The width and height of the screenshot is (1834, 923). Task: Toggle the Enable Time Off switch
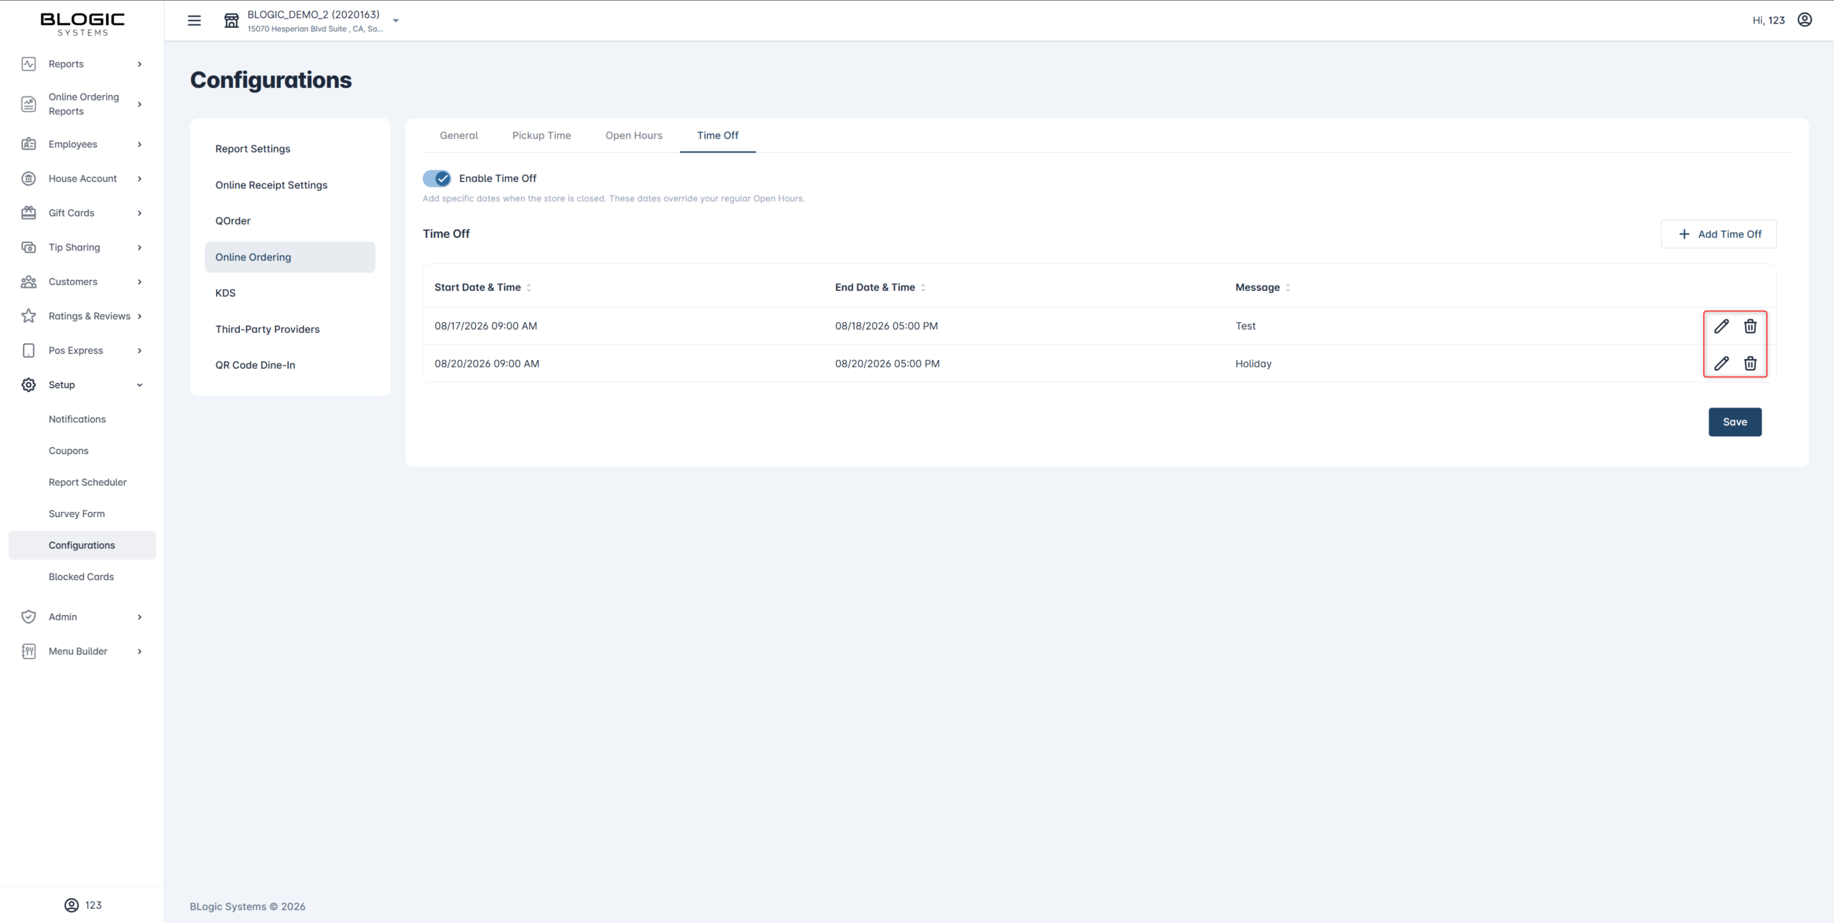(x=436, y=178)
